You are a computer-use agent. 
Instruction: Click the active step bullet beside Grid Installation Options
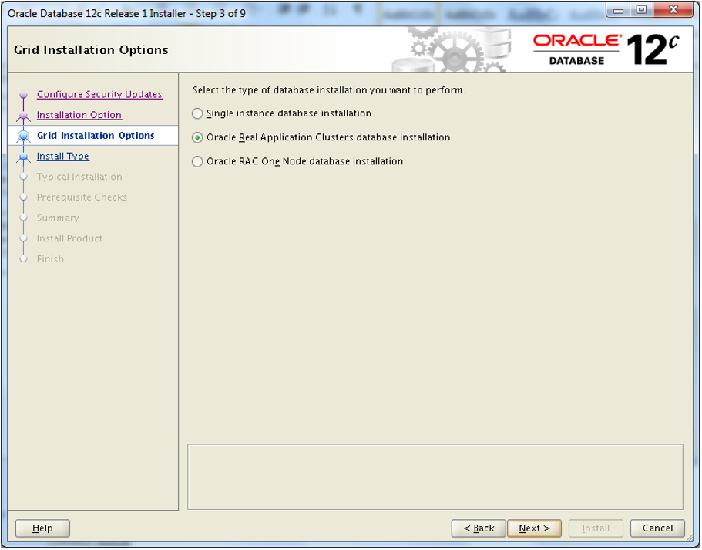[24, 137]
